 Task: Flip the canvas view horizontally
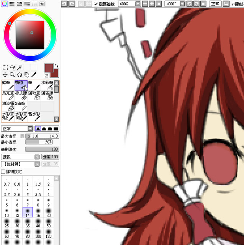pos(226,4)
